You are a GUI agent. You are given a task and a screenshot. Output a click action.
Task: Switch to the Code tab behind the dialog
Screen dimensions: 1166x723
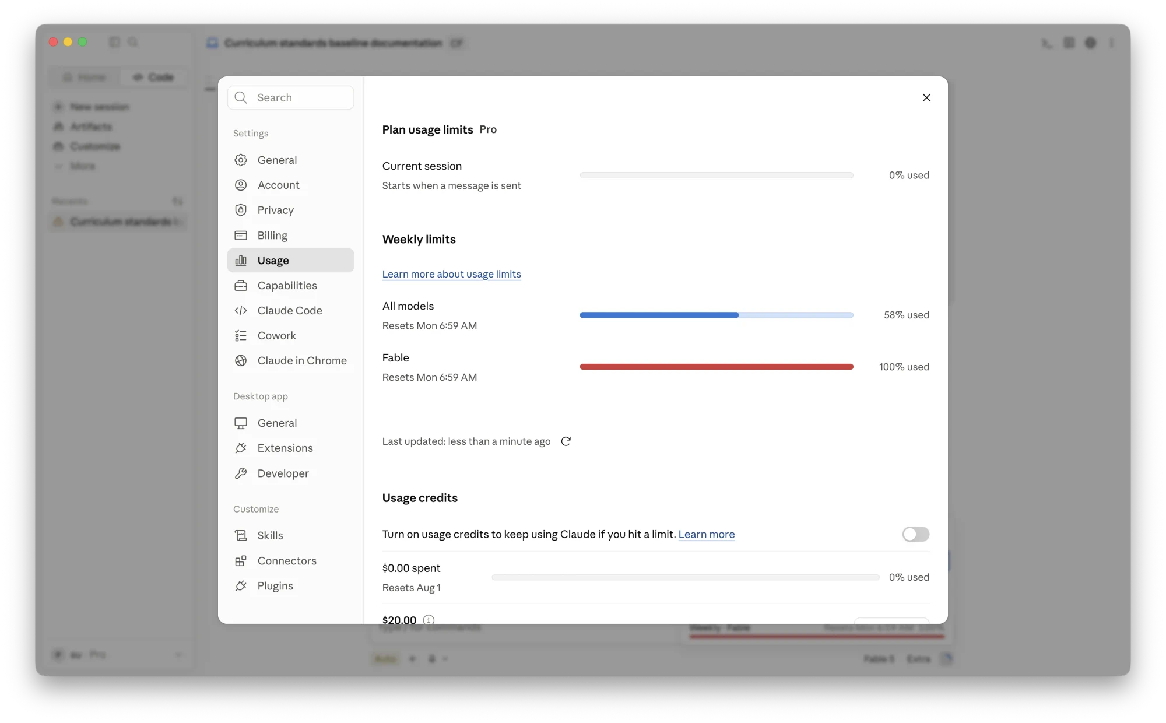pos(153,77)
